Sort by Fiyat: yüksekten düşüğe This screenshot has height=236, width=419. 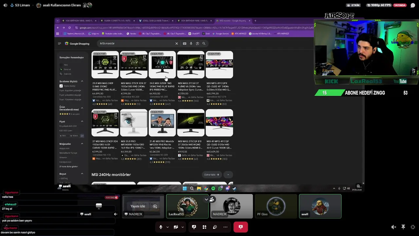[70, 95]
